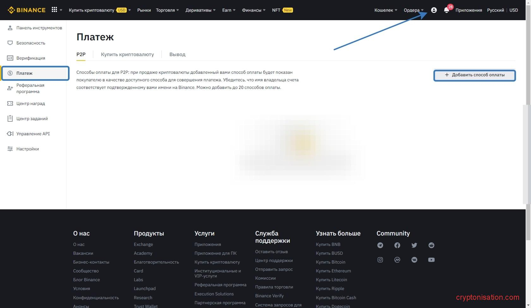Open Центр поддержки link in footer
The width and height of the screenshot is (531, 308).
pyautogui.click(x=274, y=260)
